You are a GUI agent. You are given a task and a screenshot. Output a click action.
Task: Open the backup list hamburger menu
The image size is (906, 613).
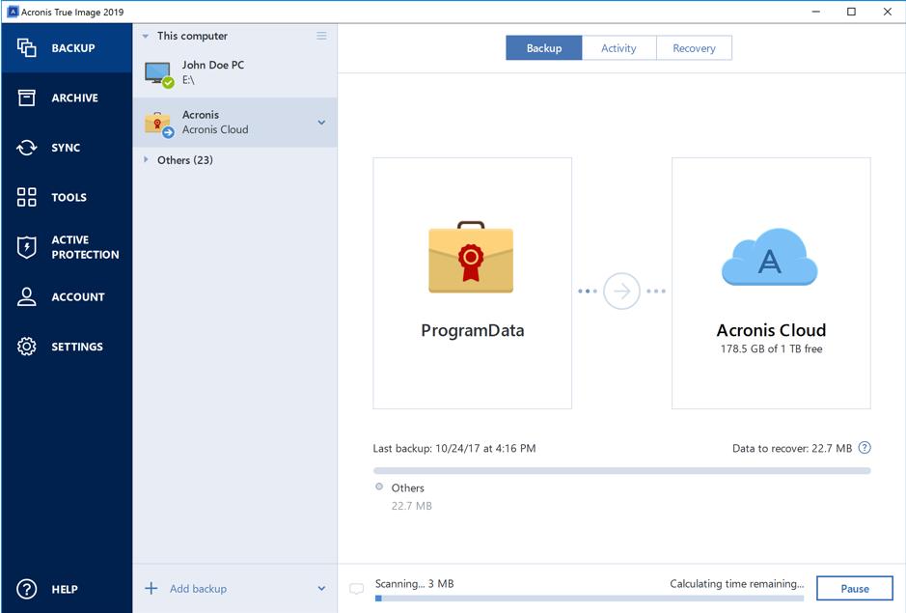tap(321, 36)
